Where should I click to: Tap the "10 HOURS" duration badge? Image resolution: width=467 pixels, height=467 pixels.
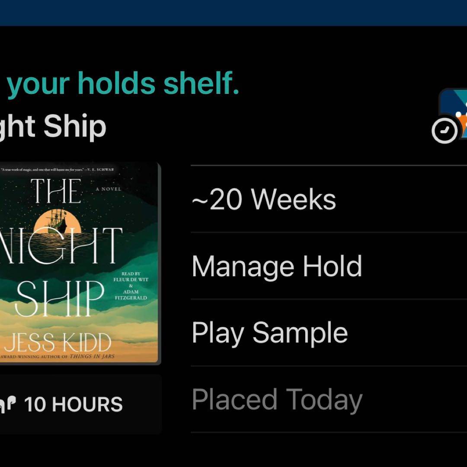(x=73, y=405)
